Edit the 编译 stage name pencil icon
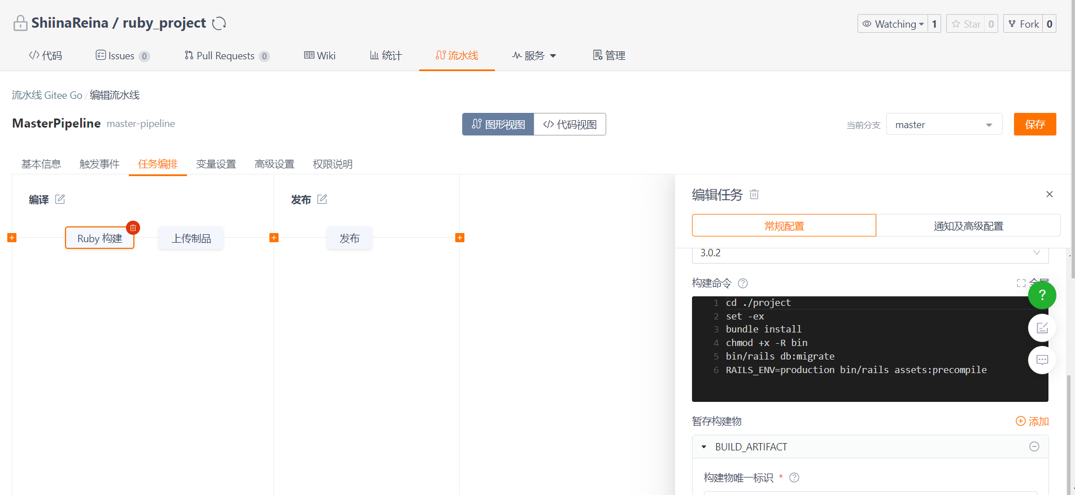This screenshot has width=1075, height=495. (x=60, y=199)
